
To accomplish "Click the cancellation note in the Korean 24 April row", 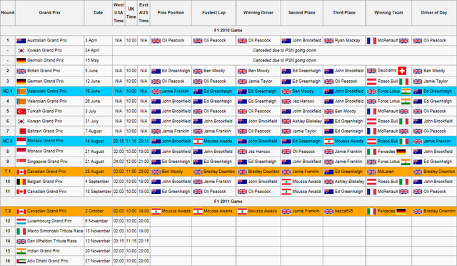I will click(x=284, y=51).
